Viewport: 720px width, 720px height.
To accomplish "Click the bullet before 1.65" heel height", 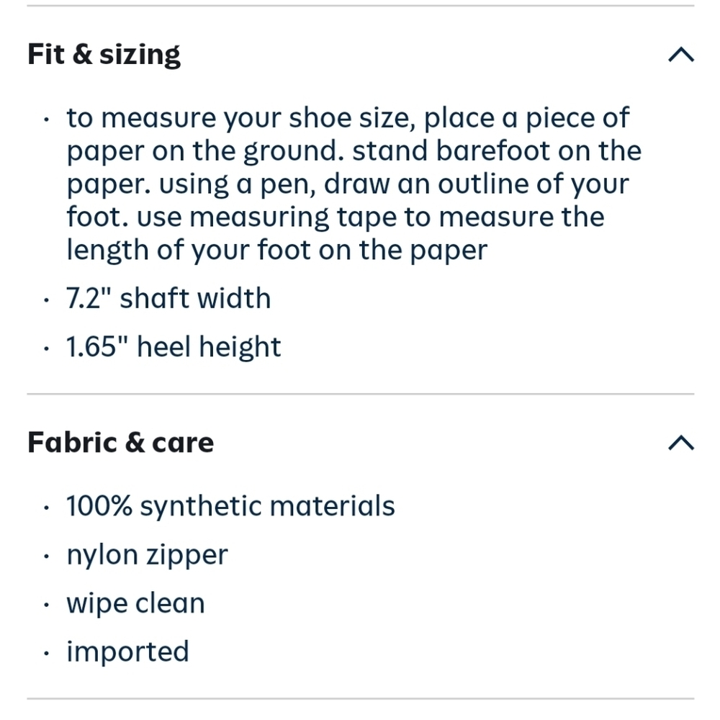I will tap(46, 348).
